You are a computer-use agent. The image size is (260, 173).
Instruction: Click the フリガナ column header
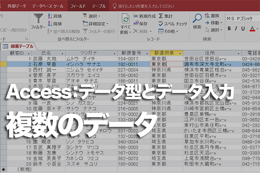[x=91, y=53]
